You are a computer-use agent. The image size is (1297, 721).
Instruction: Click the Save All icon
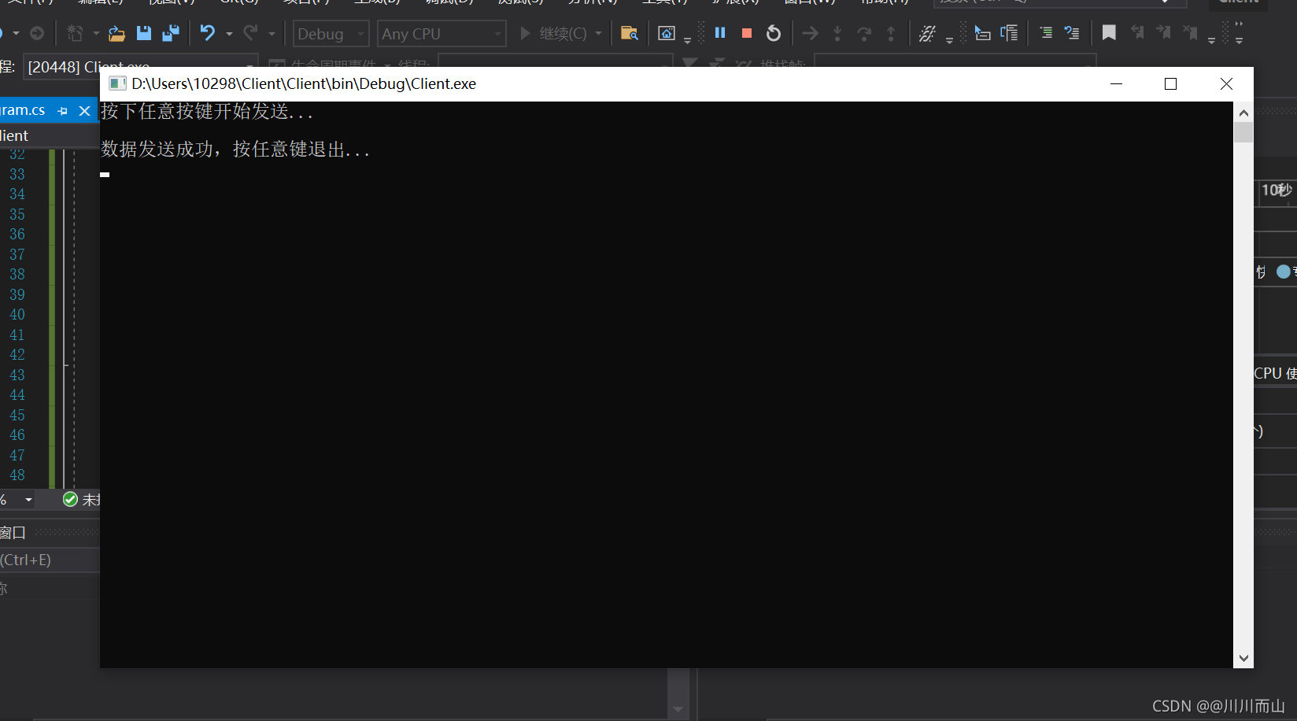(x=170, y=33)
